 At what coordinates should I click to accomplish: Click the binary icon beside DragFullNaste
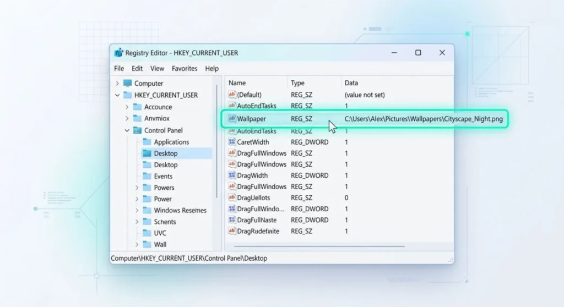point(232,220)
